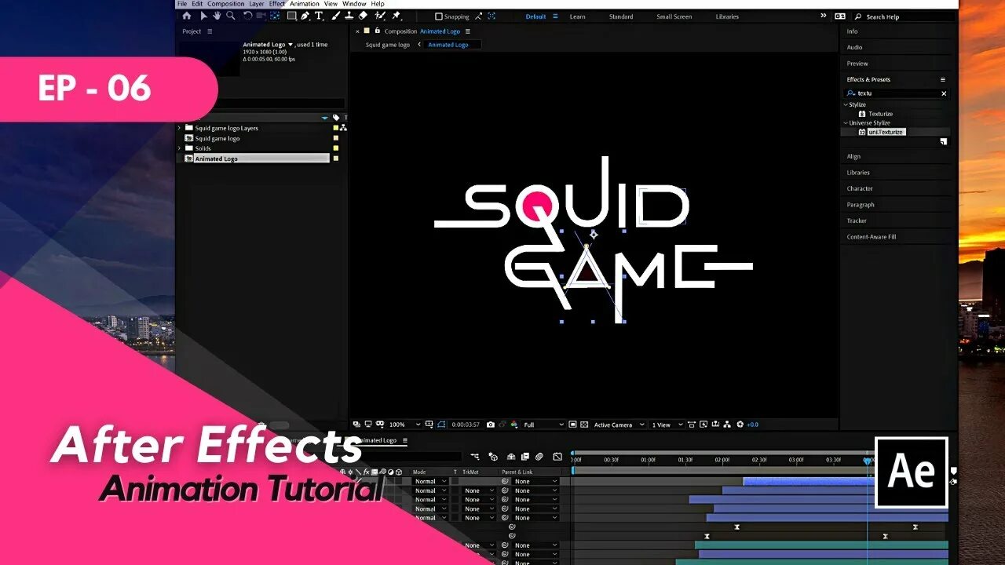This screenshot has width=1005, height=565.
Task: Click the flowchart icon beside Squid game logo Layers
Action: point(343,128)
